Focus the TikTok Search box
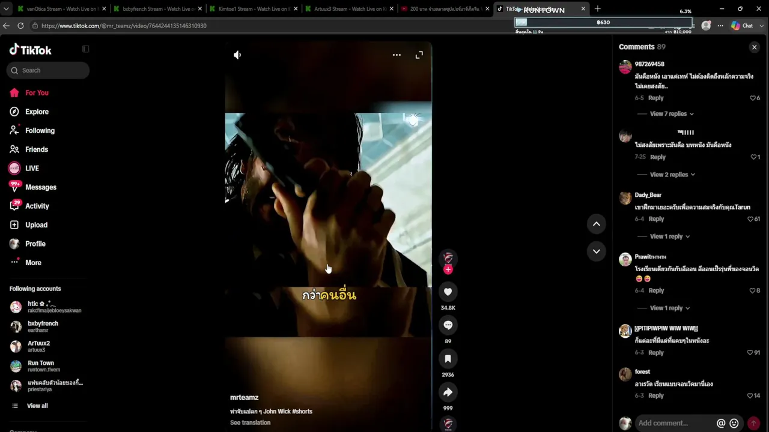Screen dimensions: 769x432 48,70
